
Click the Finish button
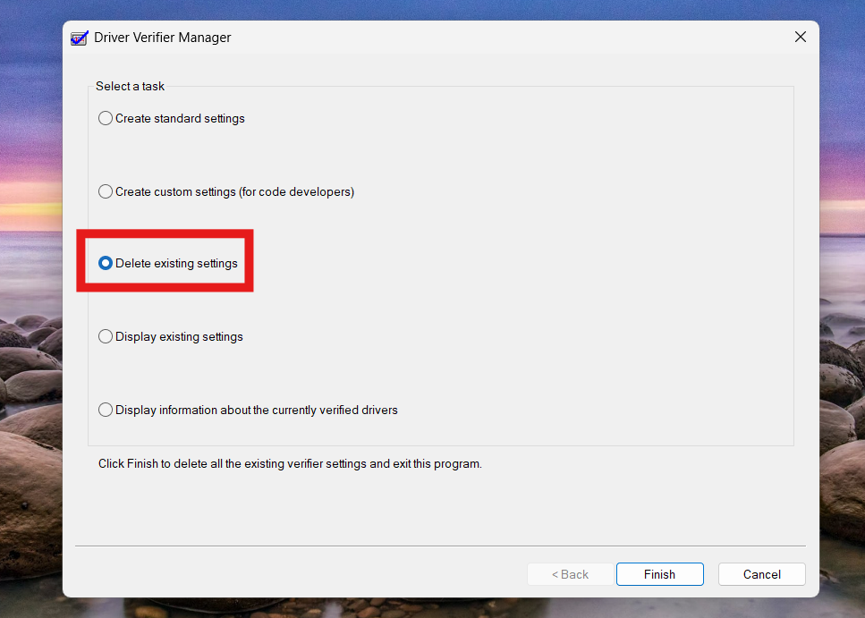pyautogui.click(x=659, y=573)
